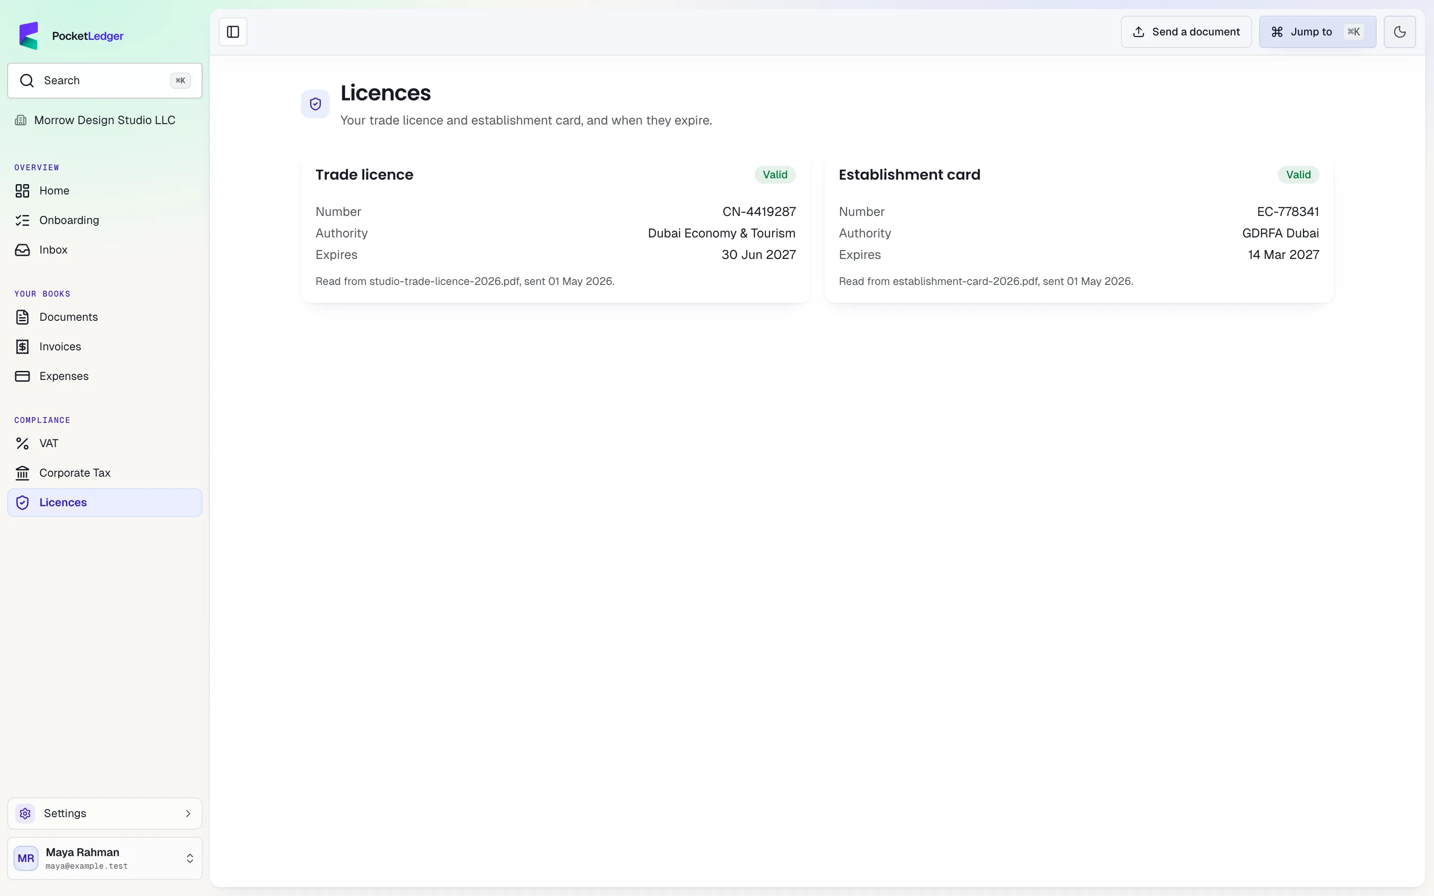The image size is (1434, 896).
Task: Click the Send a document button
Action: [1186, 32]
